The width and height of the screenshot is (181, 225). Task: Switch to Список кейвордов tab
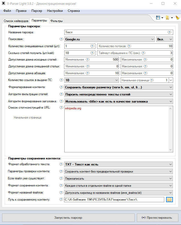point(16,21)
